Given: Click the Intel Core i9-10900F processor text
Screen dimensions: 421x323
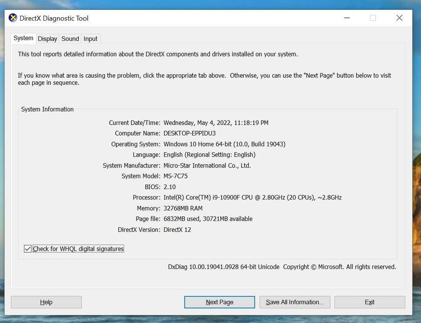Looking at the screenshot, I should click(x=252, y=197).
